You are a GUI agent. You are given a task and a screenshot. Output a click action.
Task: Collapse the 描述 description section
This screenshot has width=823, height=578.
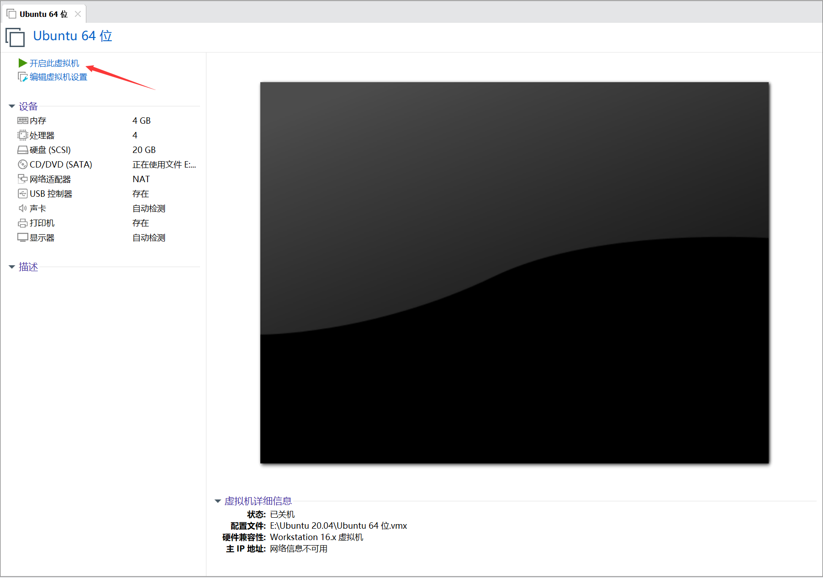(x=12, y=267)
